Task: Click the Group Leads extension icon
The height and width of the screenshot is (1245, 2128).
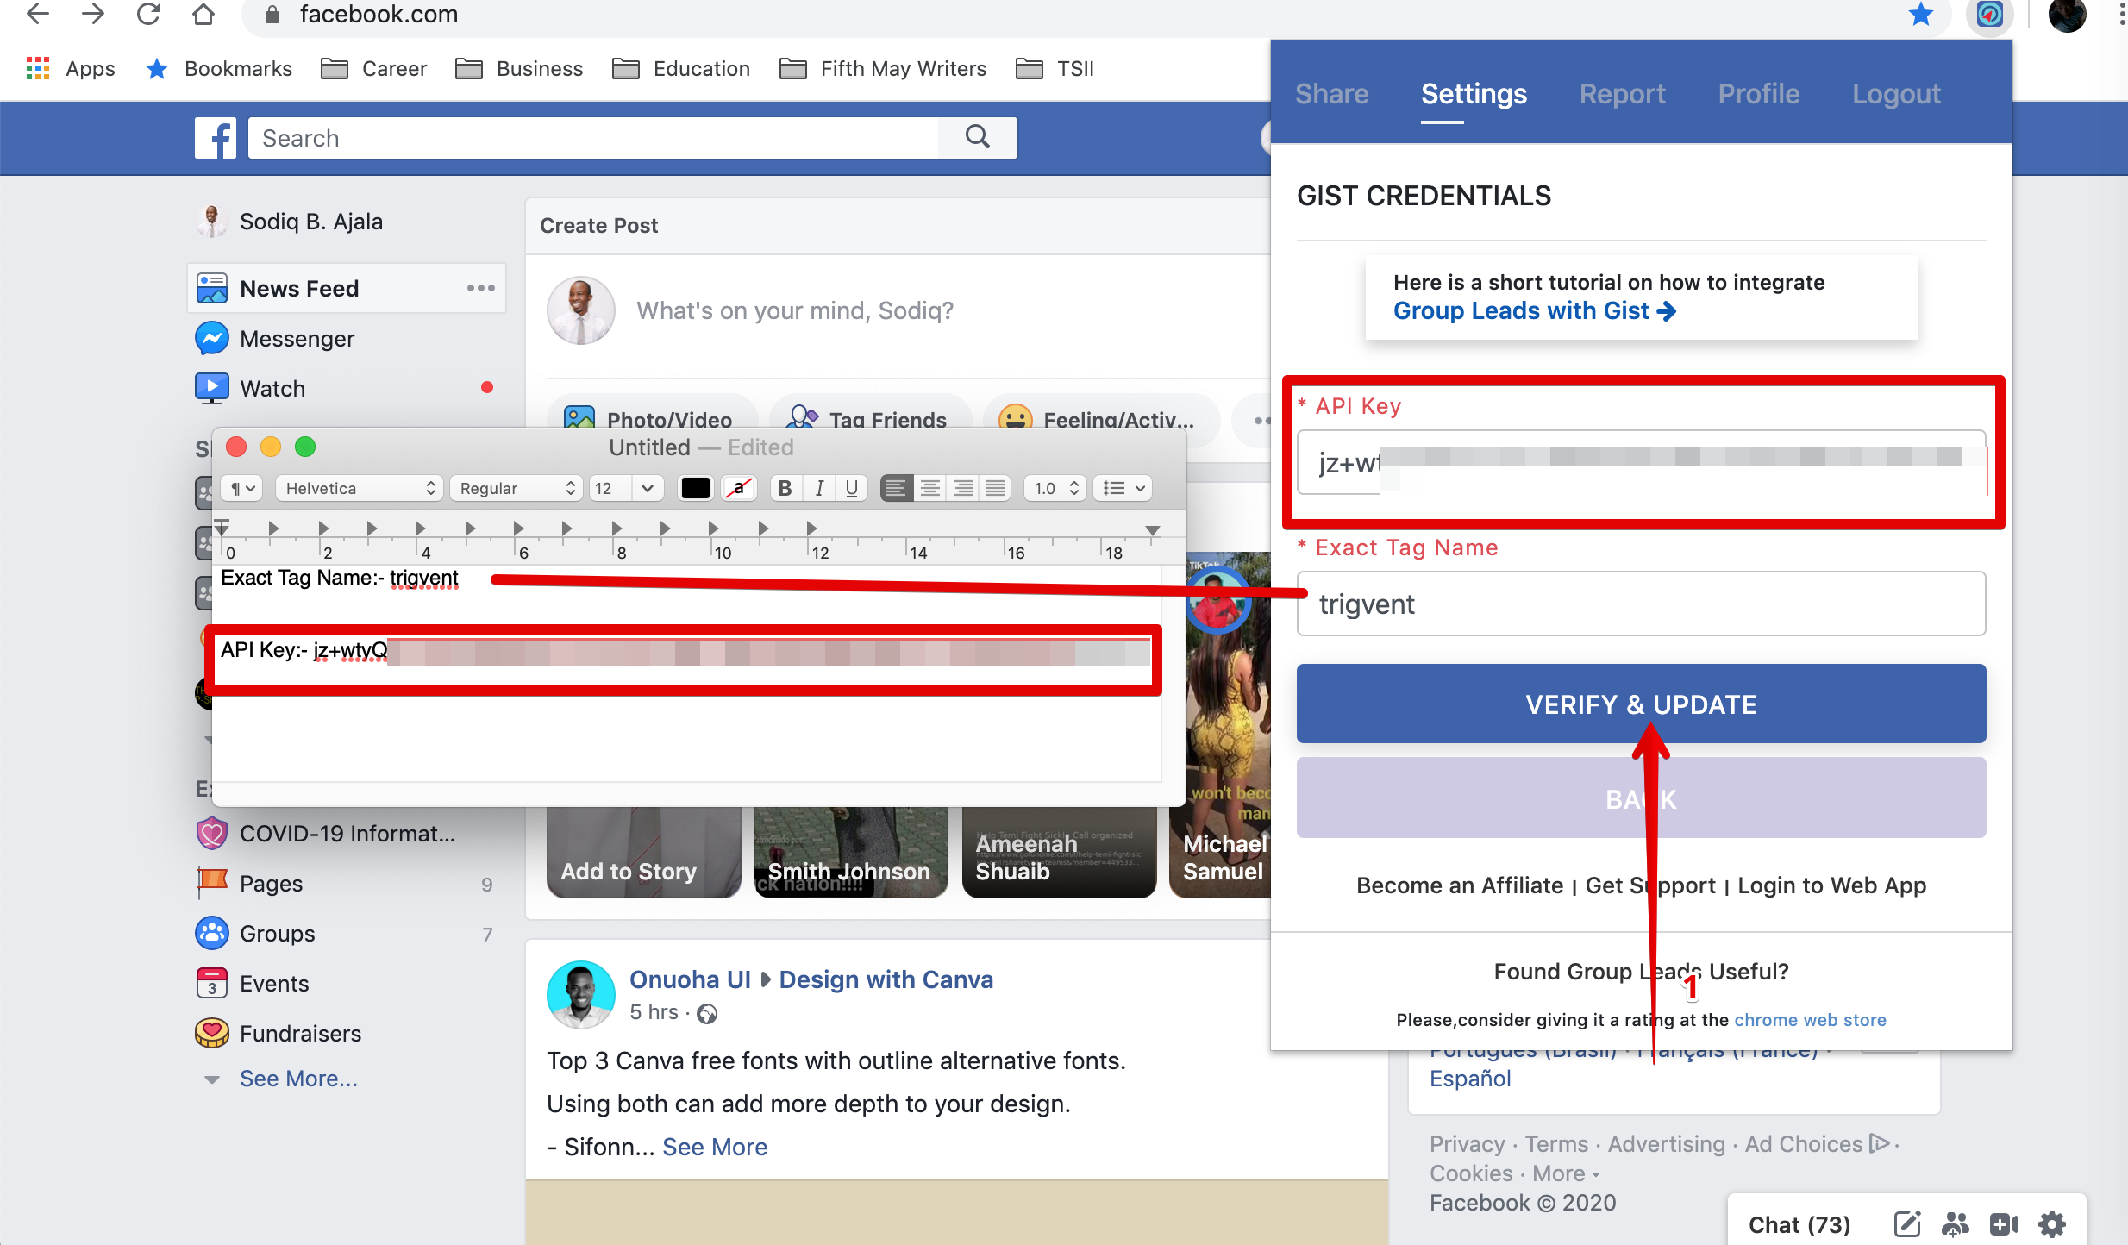Action: coord(1990,15)
